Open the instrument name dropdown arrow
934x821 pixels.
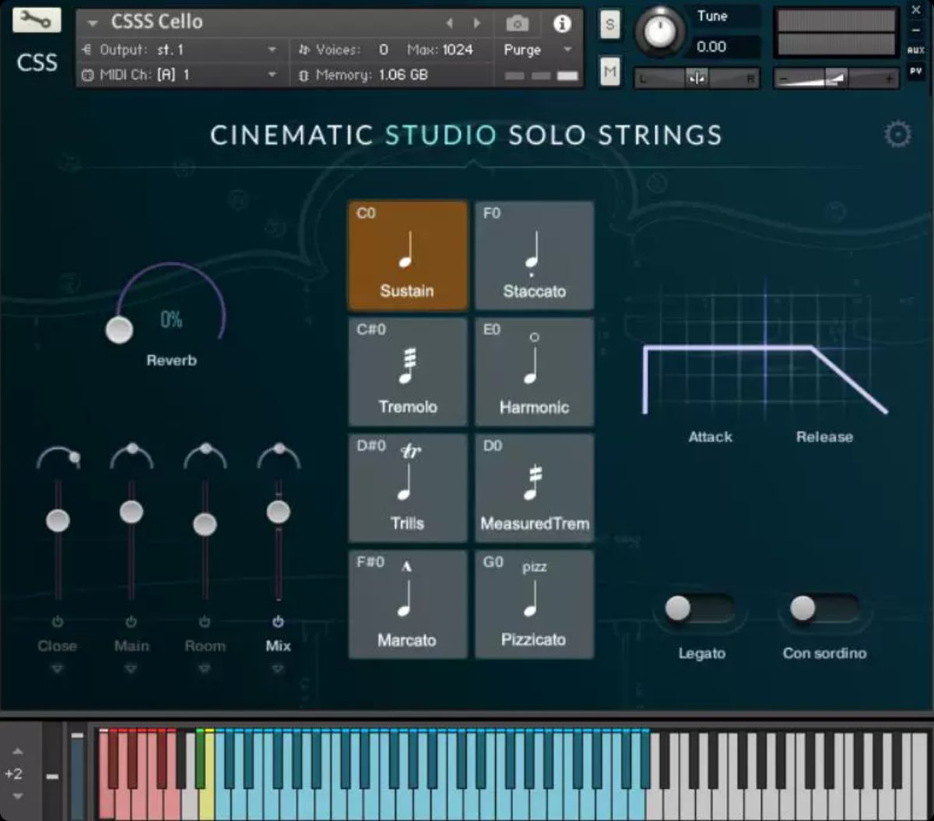click(93, 23)
